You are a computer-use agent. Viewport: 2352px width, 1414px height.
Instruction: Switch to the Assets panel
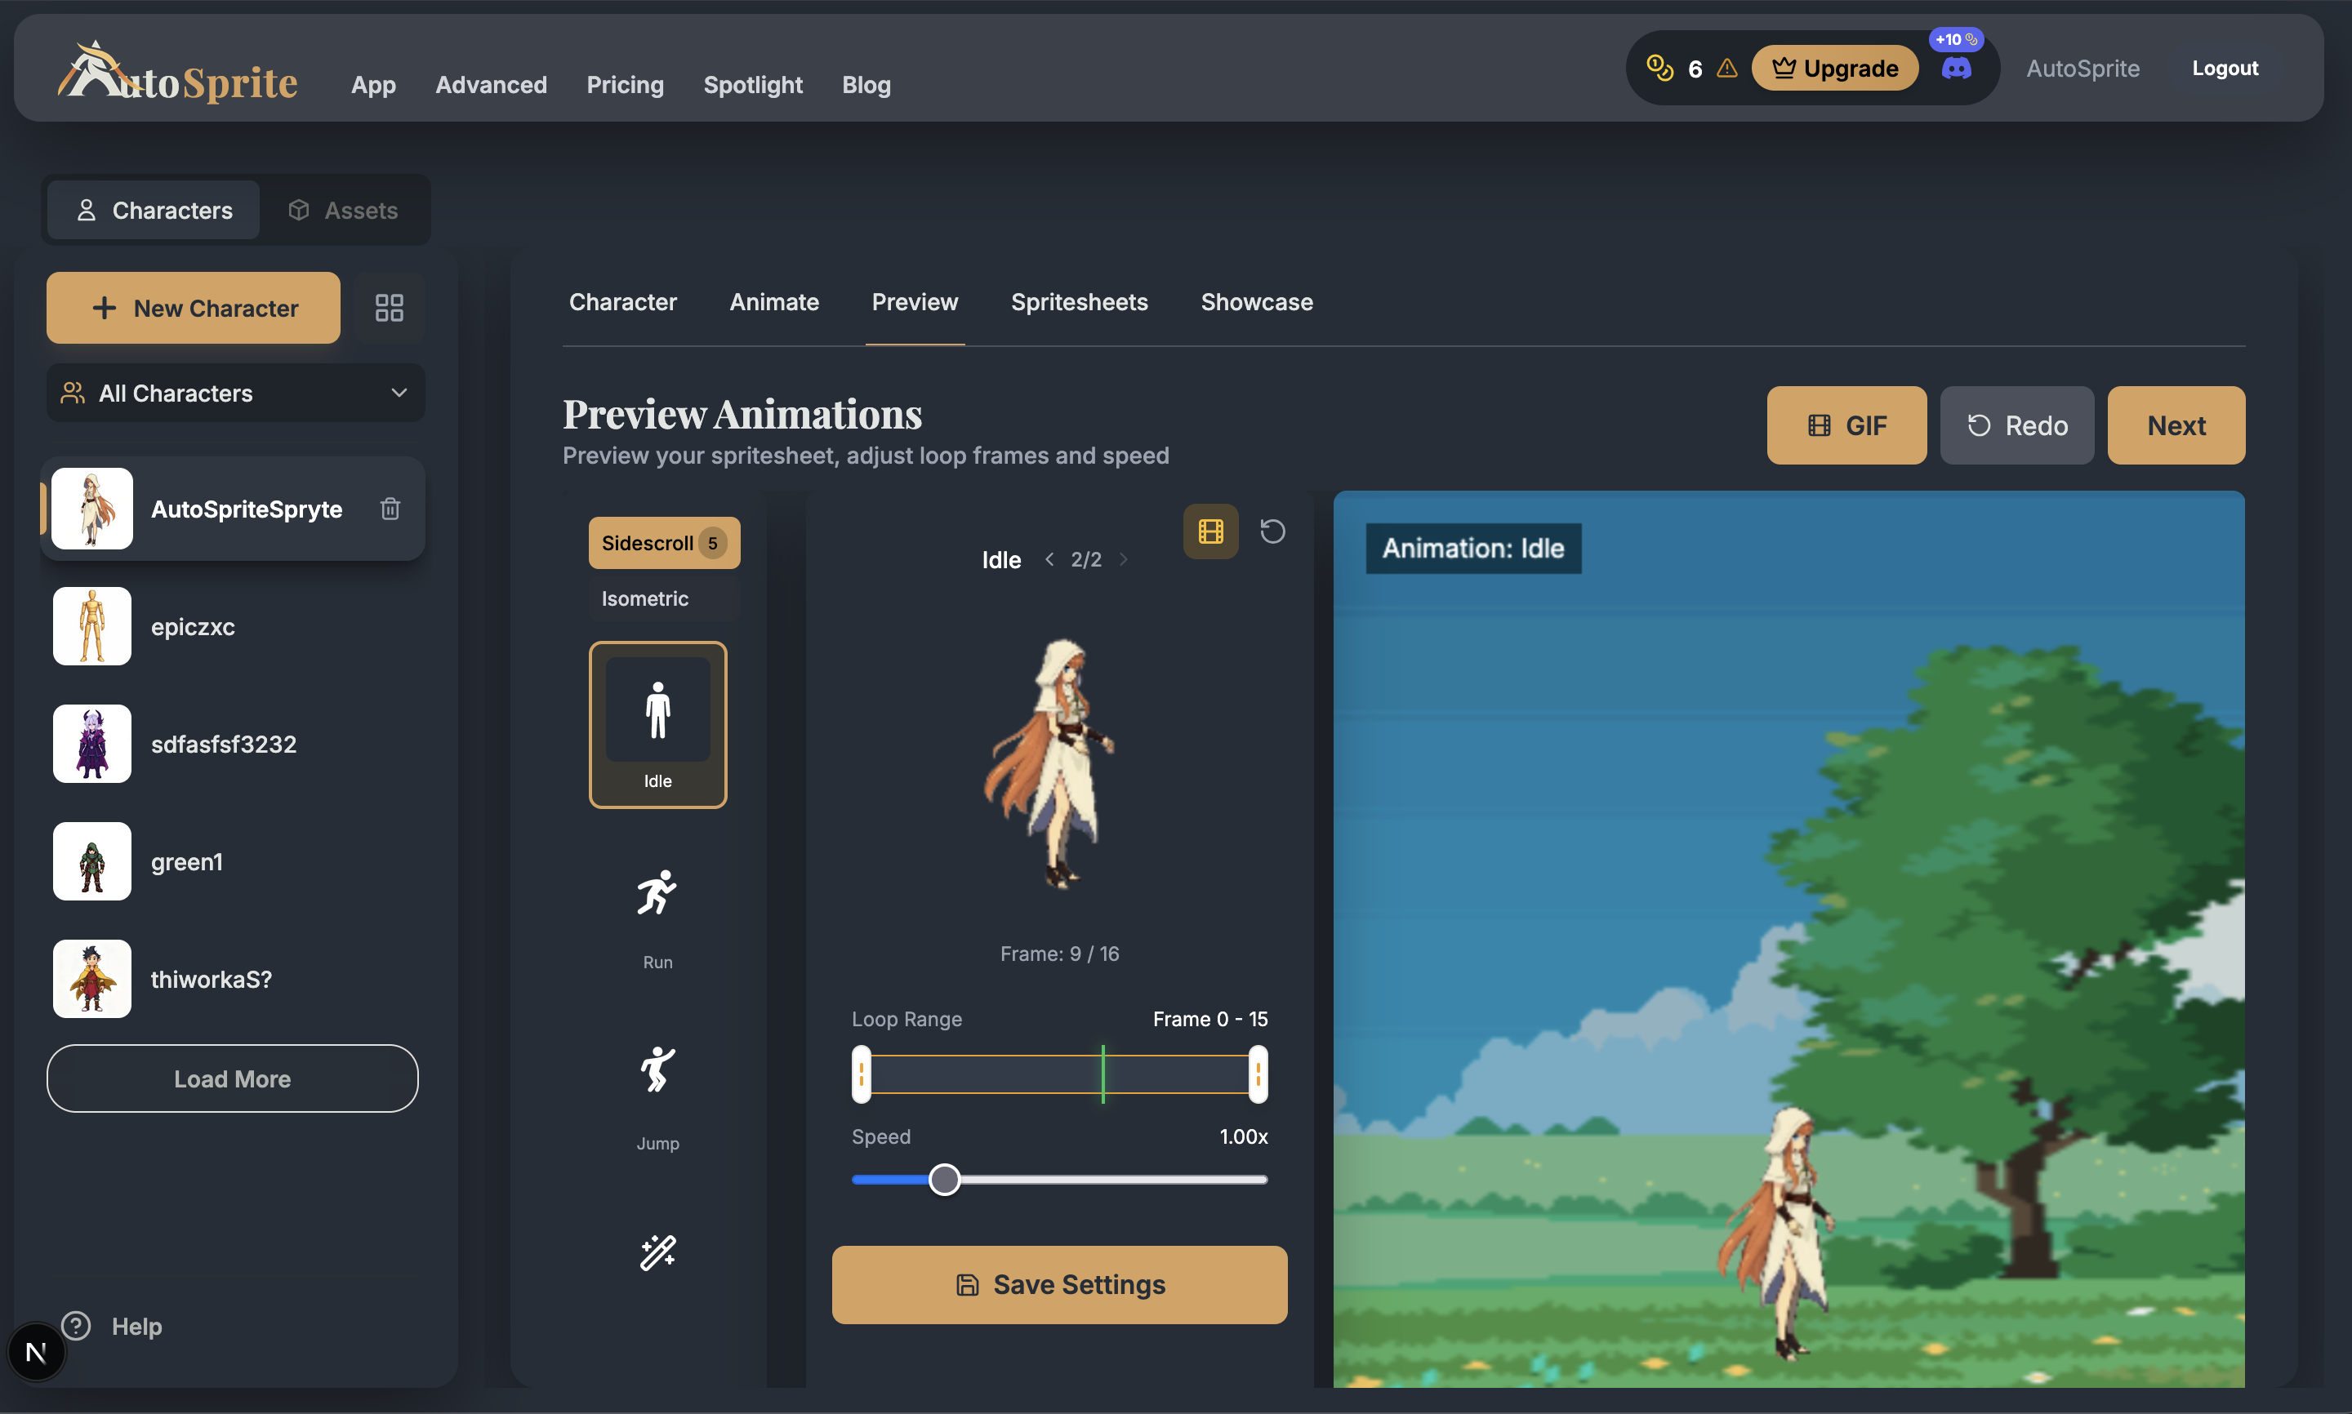coord(343,210)
